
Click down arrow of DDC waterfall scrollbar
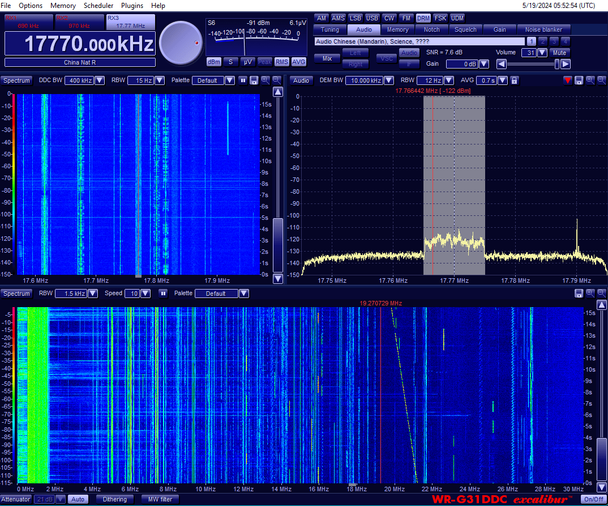(278, 278)
